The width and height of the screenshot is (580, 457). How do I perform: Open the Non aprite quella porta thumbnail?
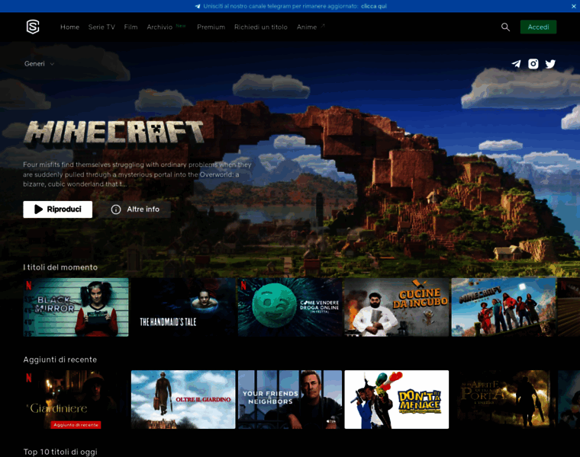pos(504,399)
